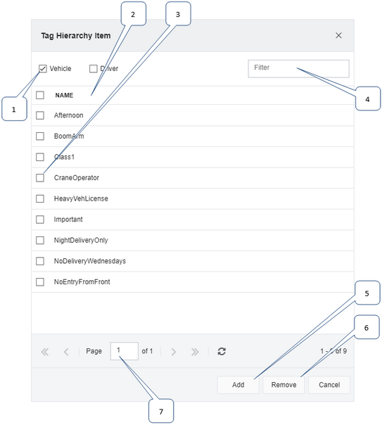Viewport: 382px width, 425px height.
Task: Uncheck the Vehicle checkbox
Action: coord(42,68)
